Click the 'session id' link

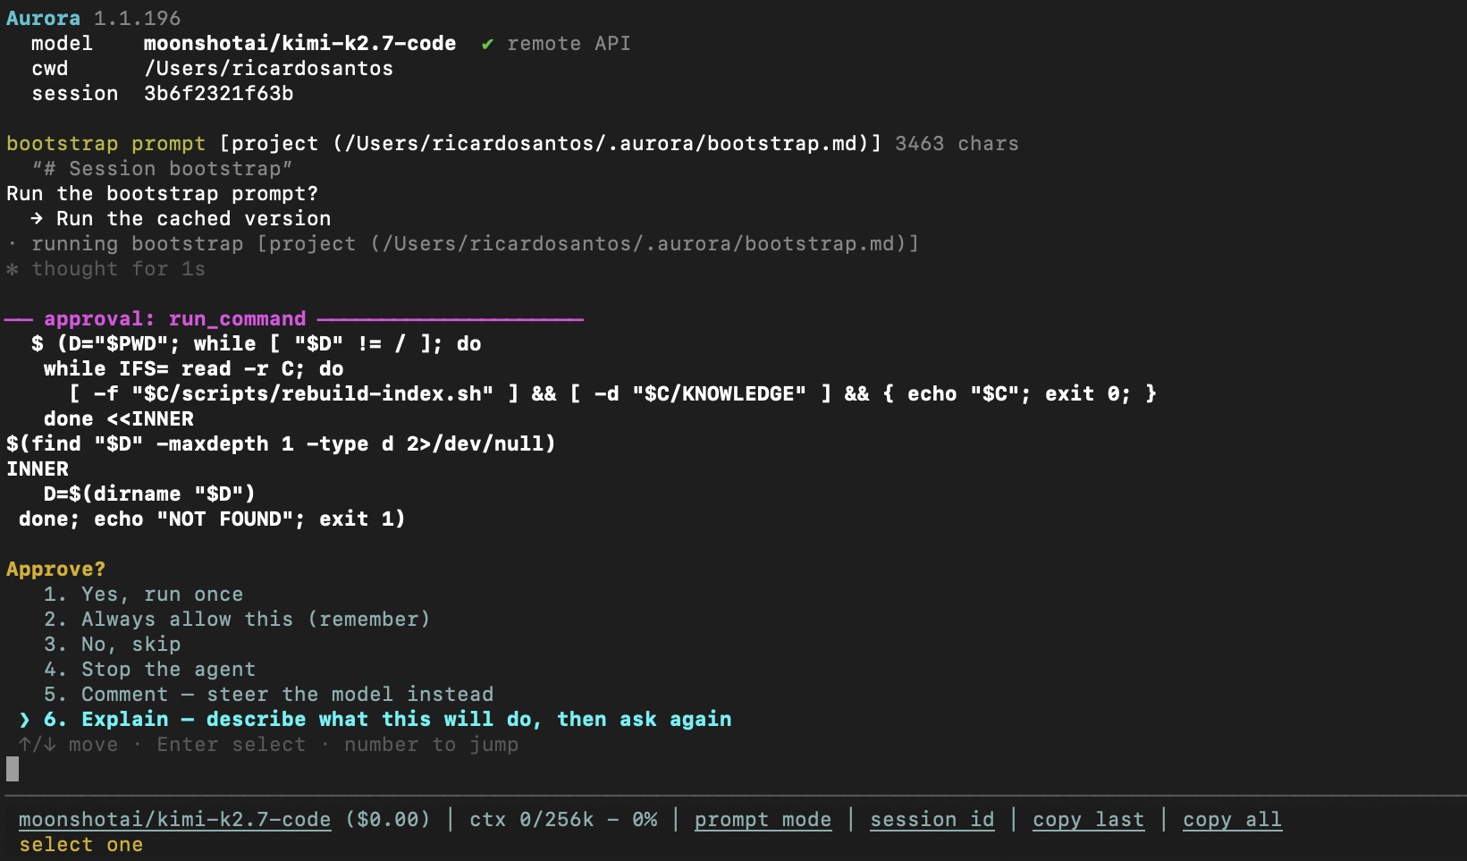click(932, 820)
